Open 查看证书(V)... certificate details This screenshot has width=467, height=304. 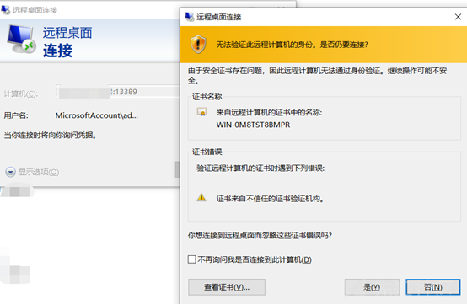[227, 287]
